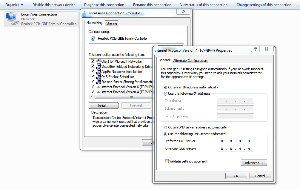The width and height of the screenshot is (300, 190).
Task: Select the AppEx Networks Accelerator icon
Action: [99, 72]
